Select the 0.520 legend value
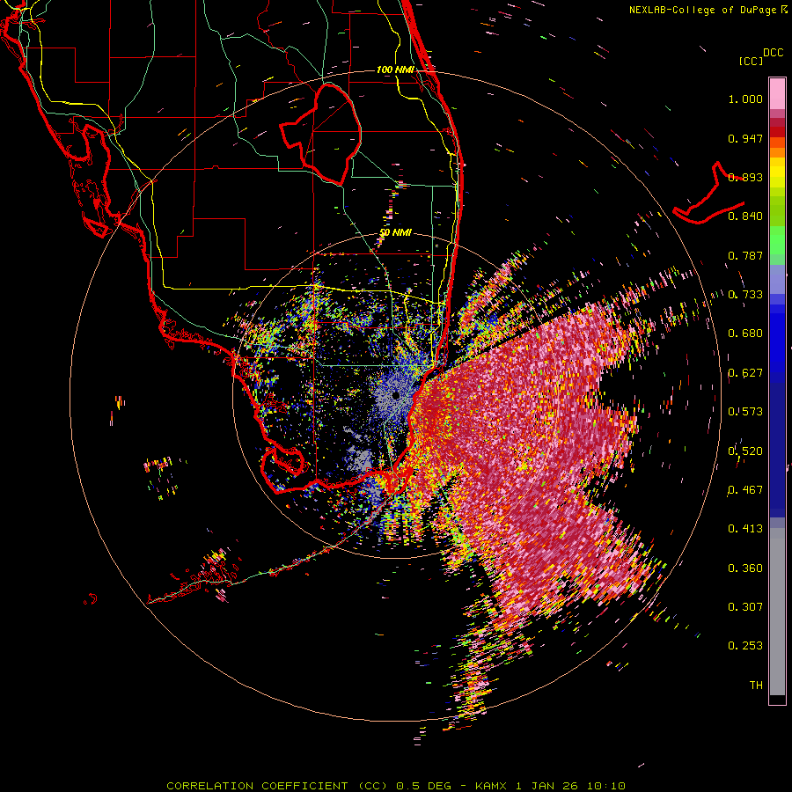Viewport: 792px width, 792px height. 745,451
